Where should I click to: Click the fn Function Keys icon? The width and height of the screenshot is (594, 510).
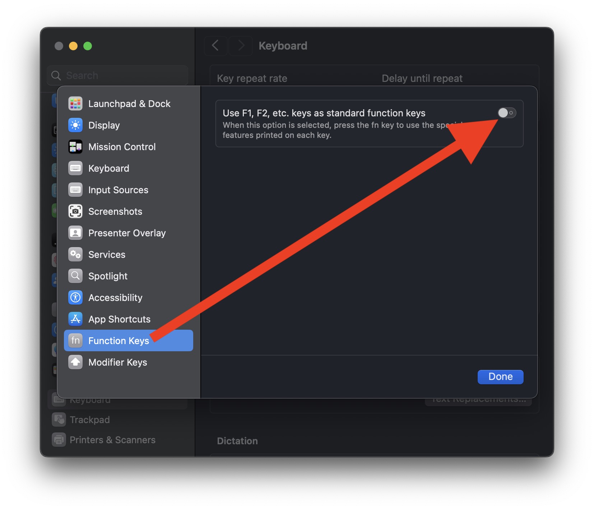pyautogui.click(x=75, y=340)
